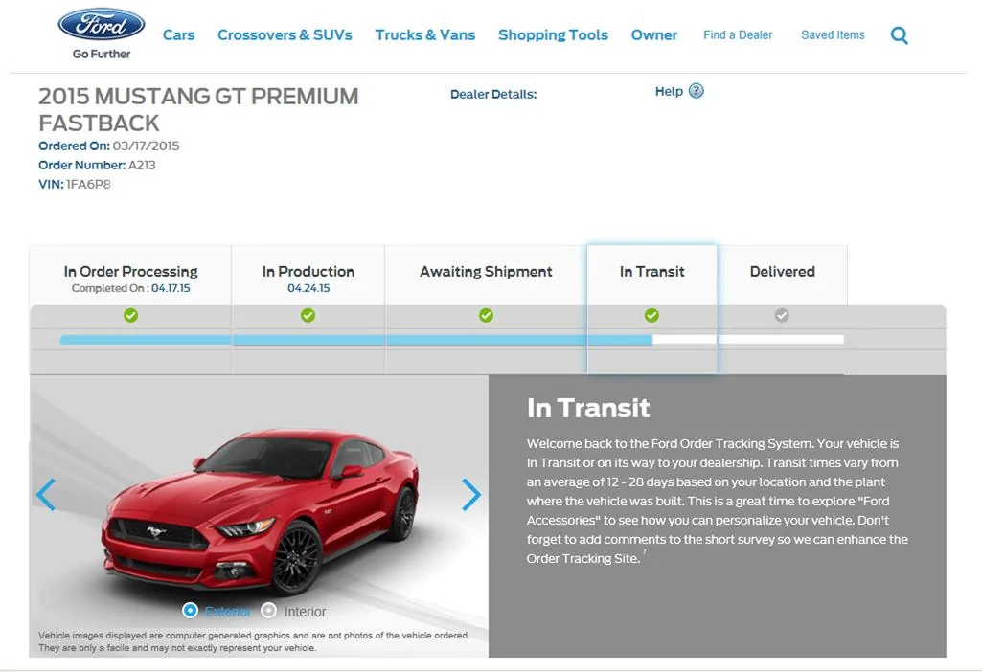Click the Ford logo
The width and height of the screenshot is (982, 672).
(102, 24)
